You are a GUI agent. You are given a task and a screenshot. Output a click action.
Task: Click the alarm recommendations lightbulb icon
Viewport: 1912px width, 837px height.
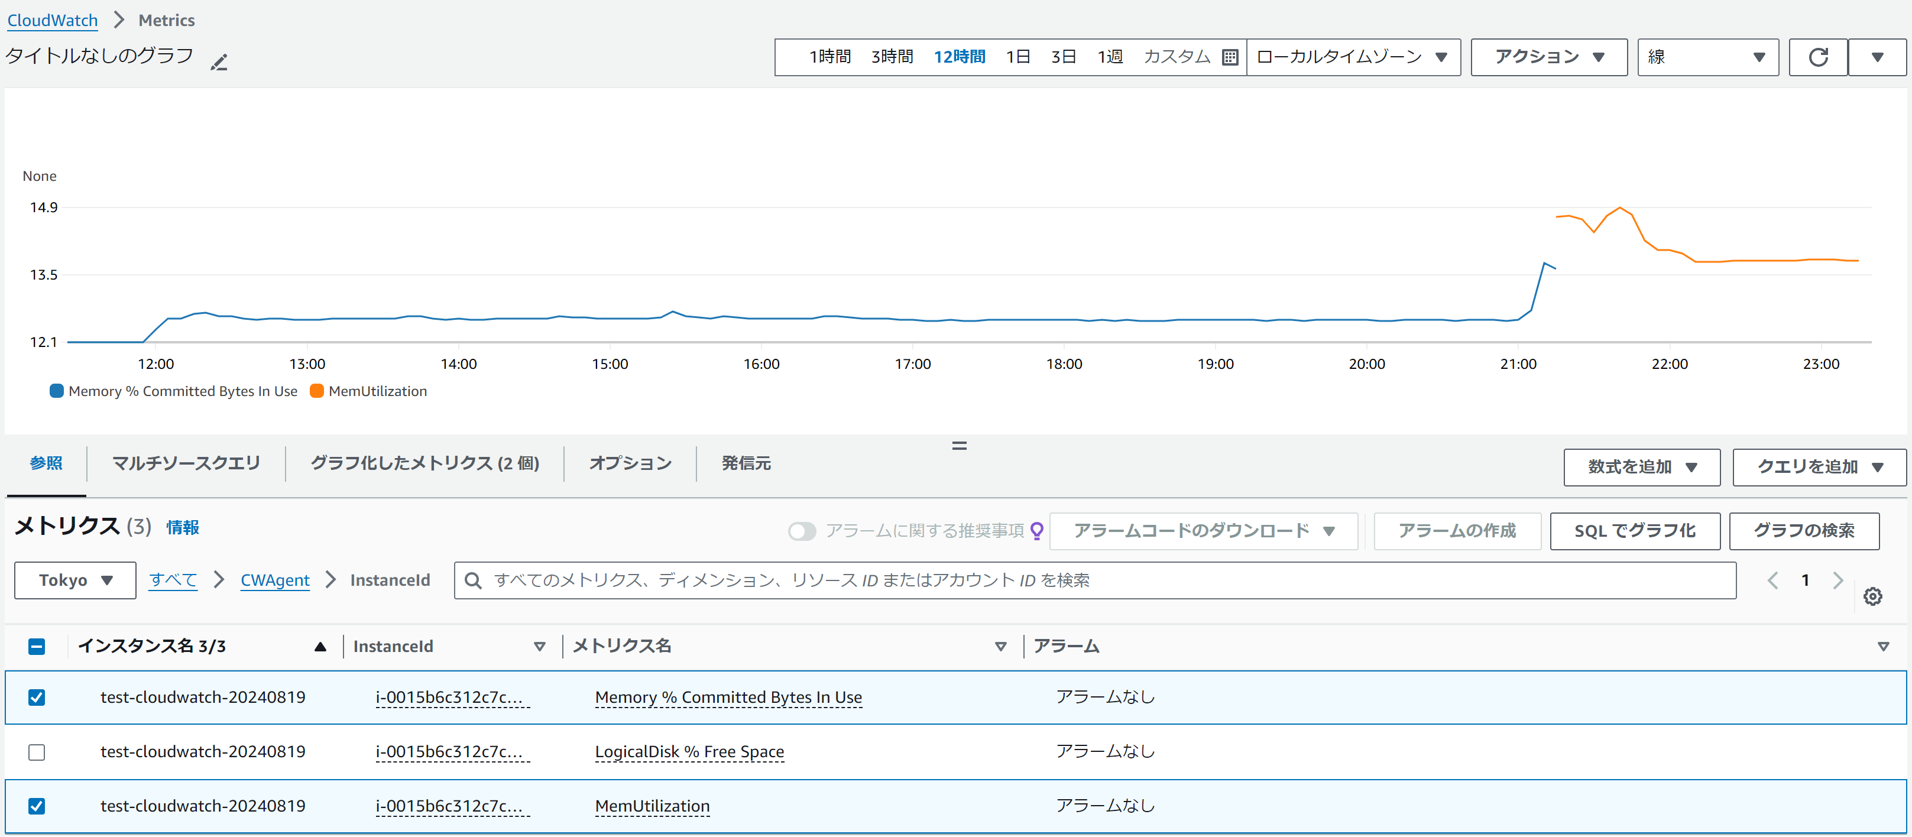click(1038, 531)
